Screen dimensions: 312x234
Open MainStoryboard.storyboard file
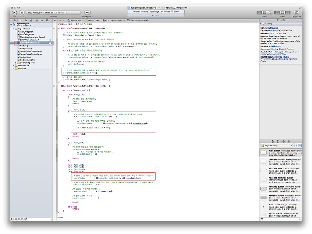(32, 37)
